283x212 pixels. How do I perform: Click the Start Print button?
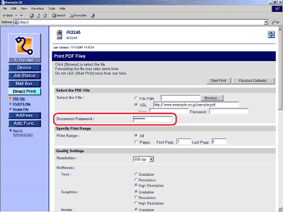click(218, 81)
